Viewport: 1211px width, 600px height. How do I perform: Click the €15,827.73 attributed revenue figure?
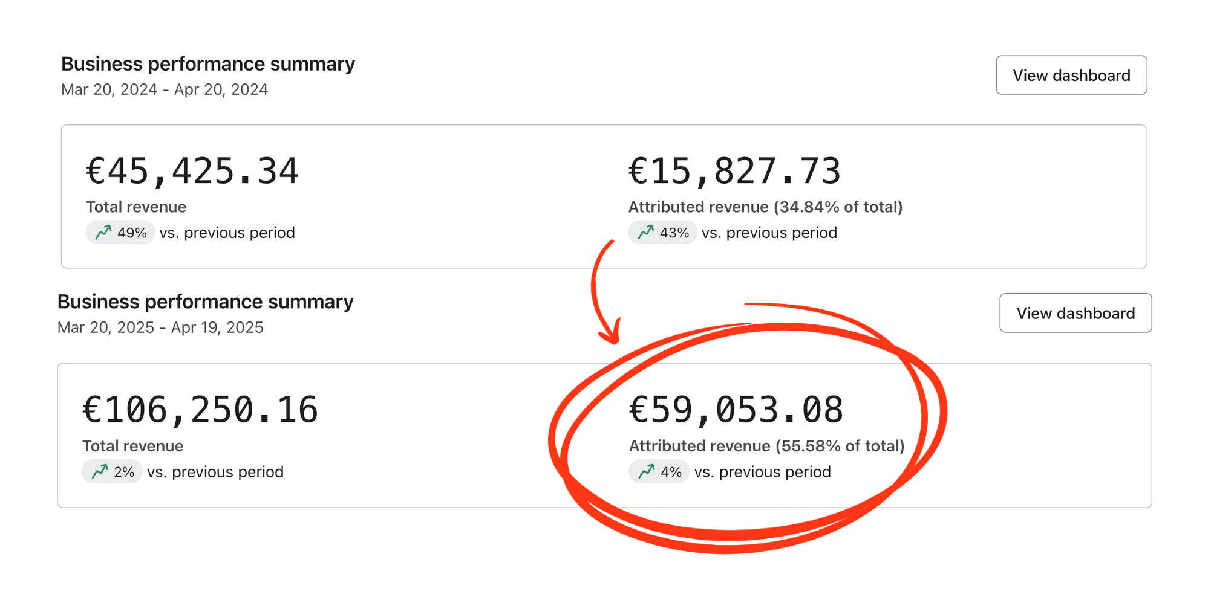pos(734,171)
